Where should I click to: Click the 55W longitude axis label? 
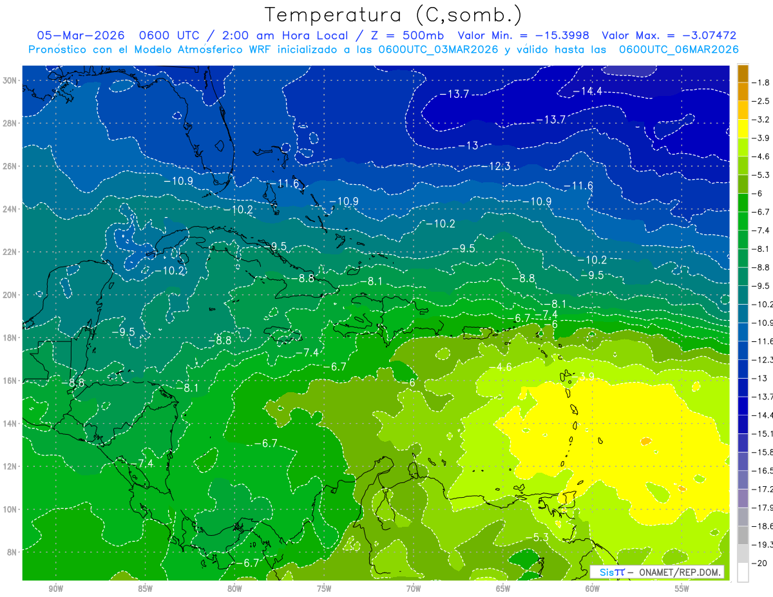(x=682, y=589)
